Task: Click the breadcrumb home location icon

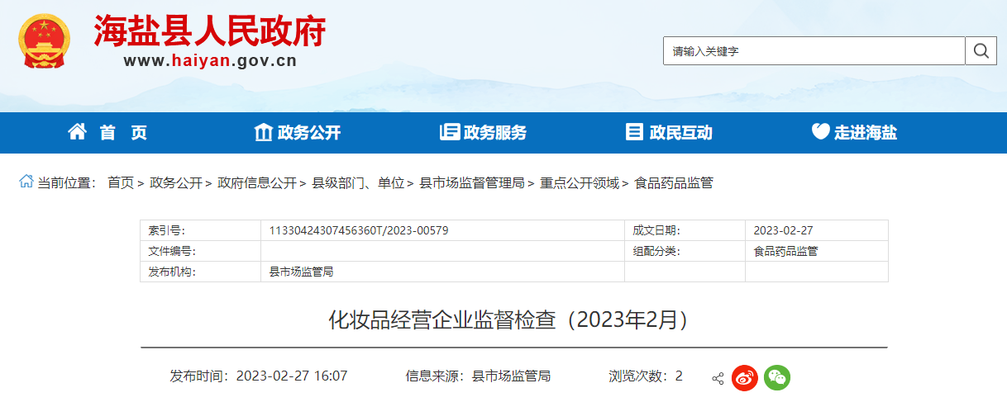Action: point(26,182)
